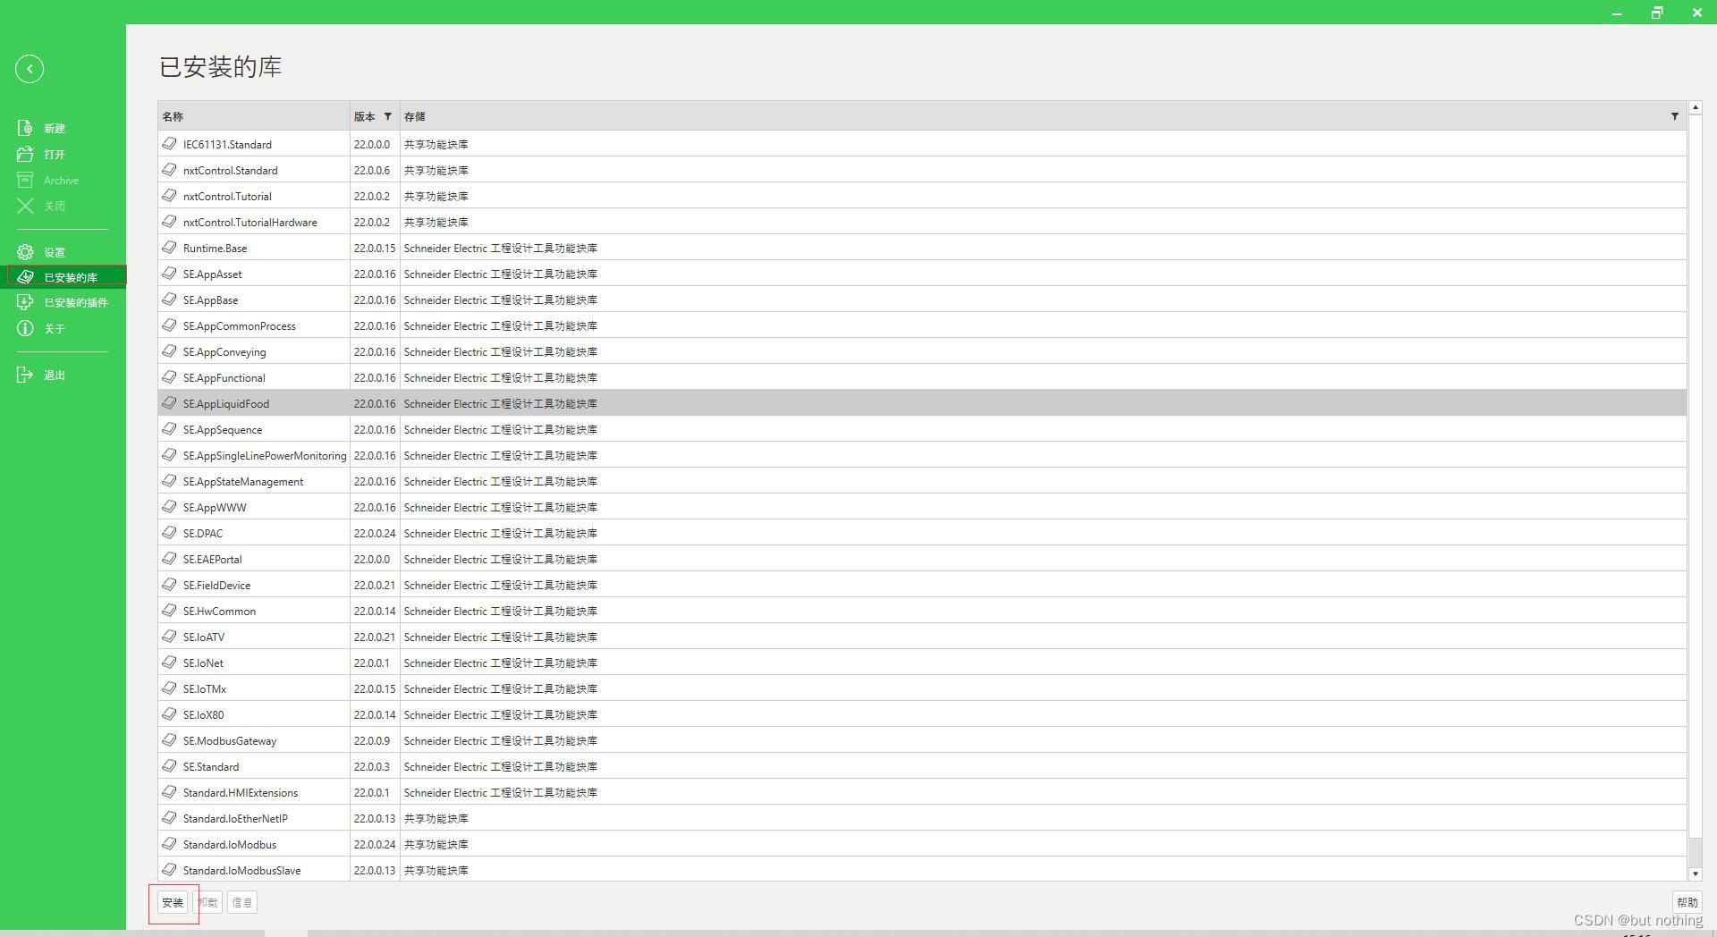Screen dimensions: 1717x937
Task: Select the SE.IoTMx library name
Action: 205,689
